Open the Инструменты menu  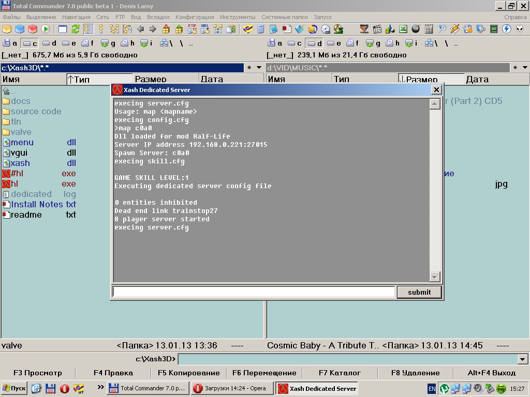238,17
